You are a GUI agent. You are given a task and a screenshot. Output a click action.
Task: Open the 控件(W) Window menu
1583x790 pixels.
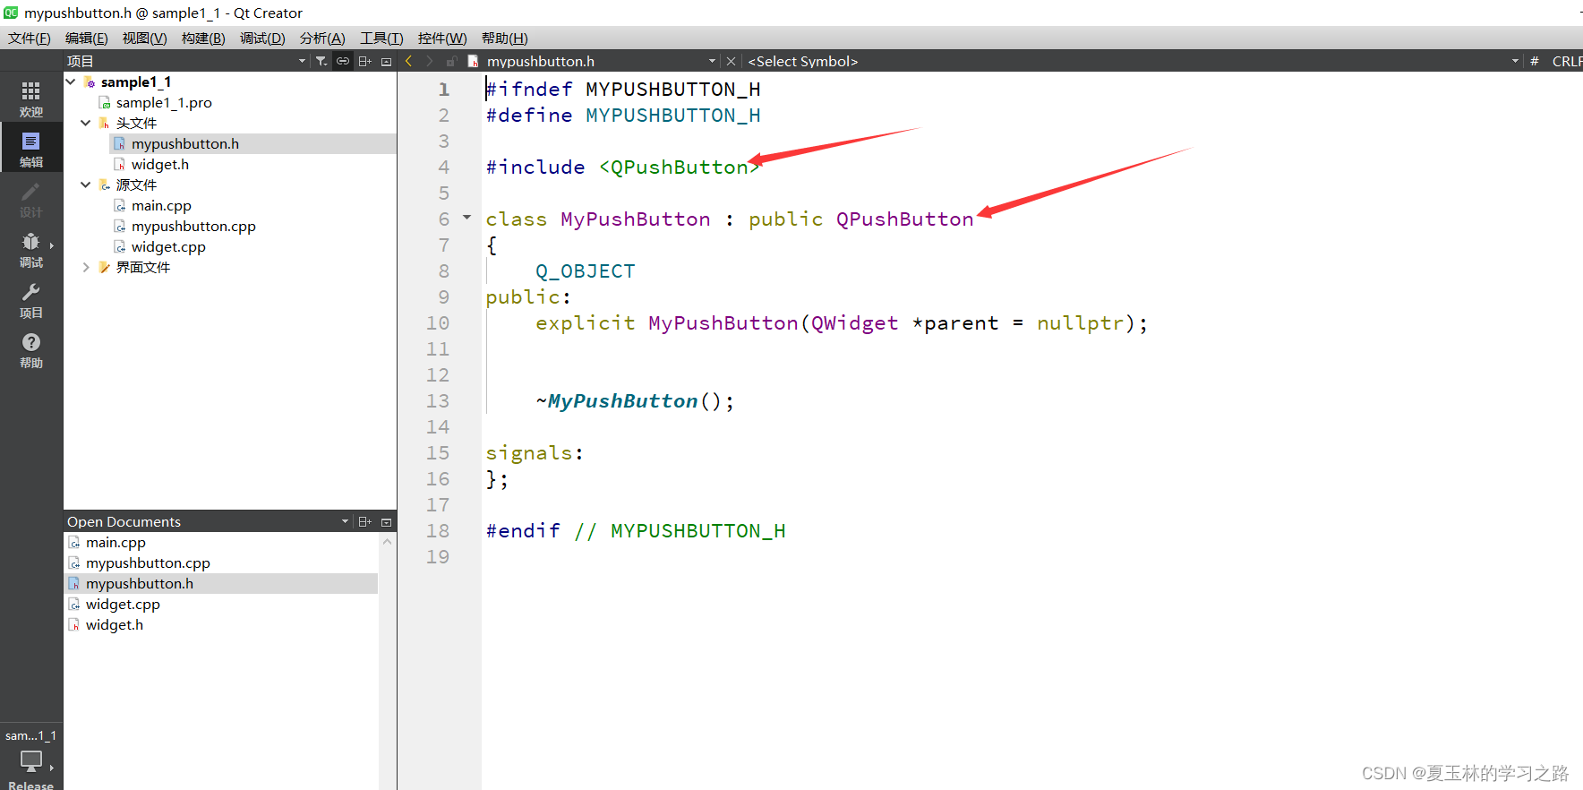click(x=442, y=38)
